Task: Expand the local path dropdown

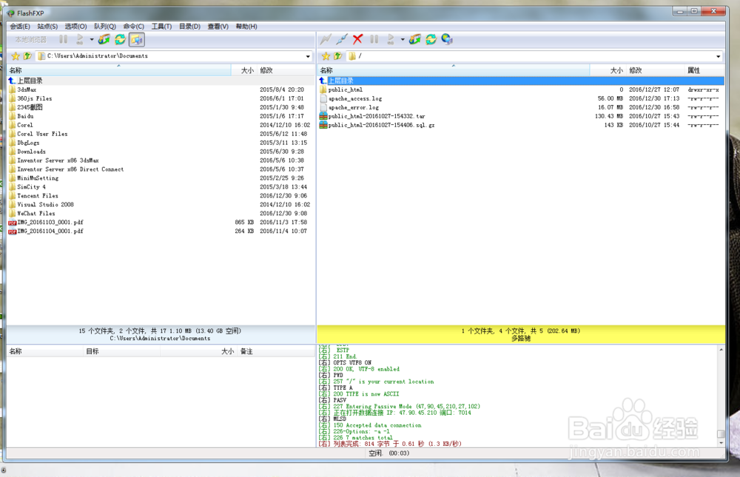Action: pyautogui.click(x=308, y=56)
